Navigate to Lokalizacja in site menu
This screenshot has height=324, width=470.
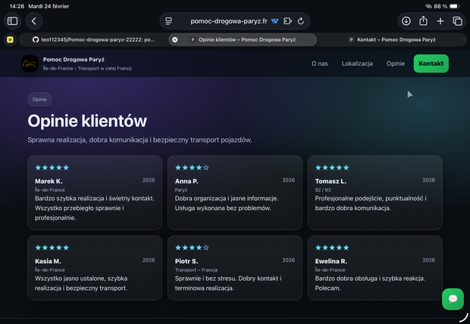tap(357, 64)
